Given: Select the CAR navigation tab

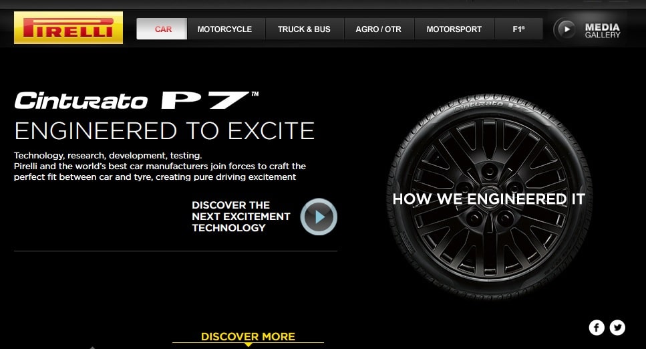Looking at the screenshot, I should pos(162,29).
